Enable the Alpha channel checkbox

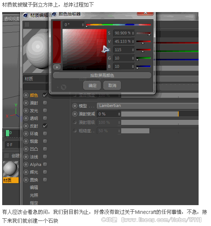45,164
